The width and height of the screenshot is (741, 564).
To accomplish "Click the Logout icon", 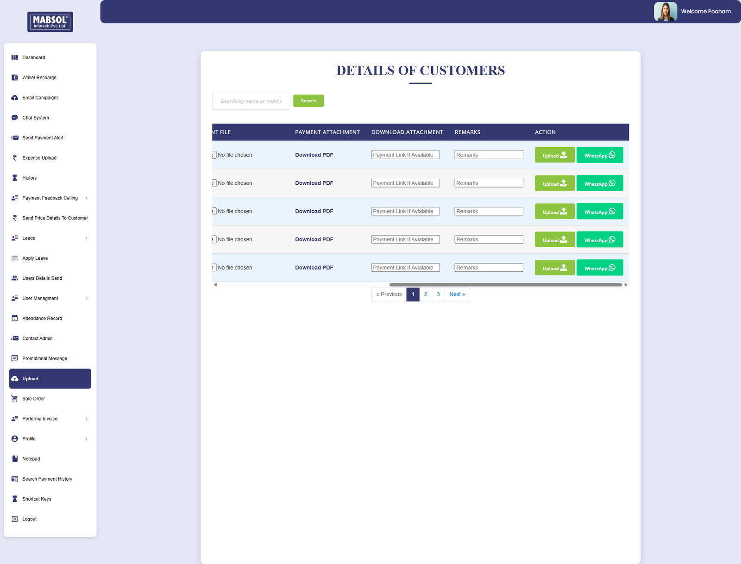I will click(15, 519).
